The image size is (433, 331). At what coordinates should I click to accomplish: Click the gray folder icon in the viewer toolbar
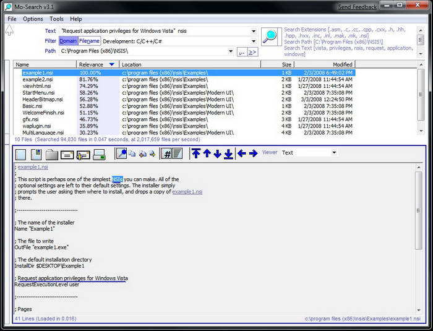51,154
